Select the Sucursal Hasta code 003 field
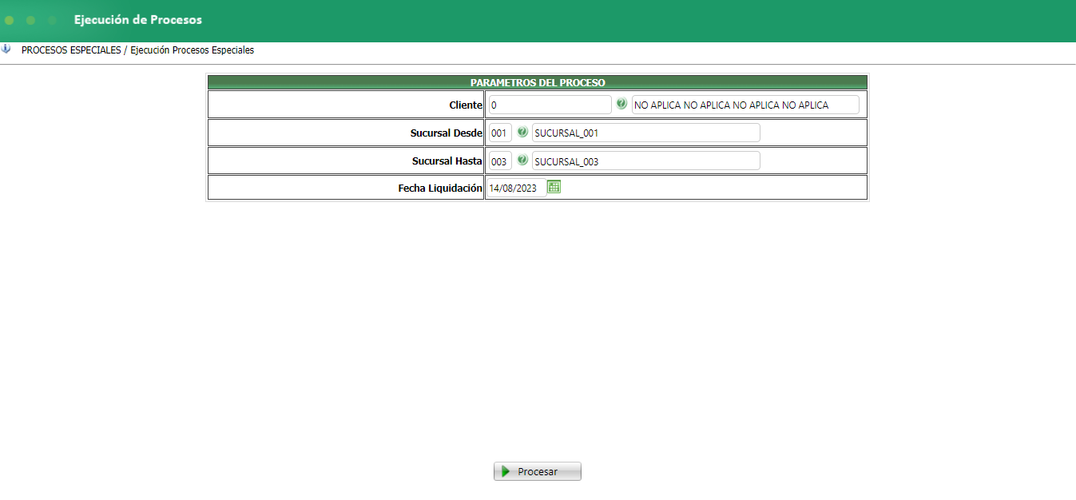Screen dimensions: 1076x500 pos(500,161)
